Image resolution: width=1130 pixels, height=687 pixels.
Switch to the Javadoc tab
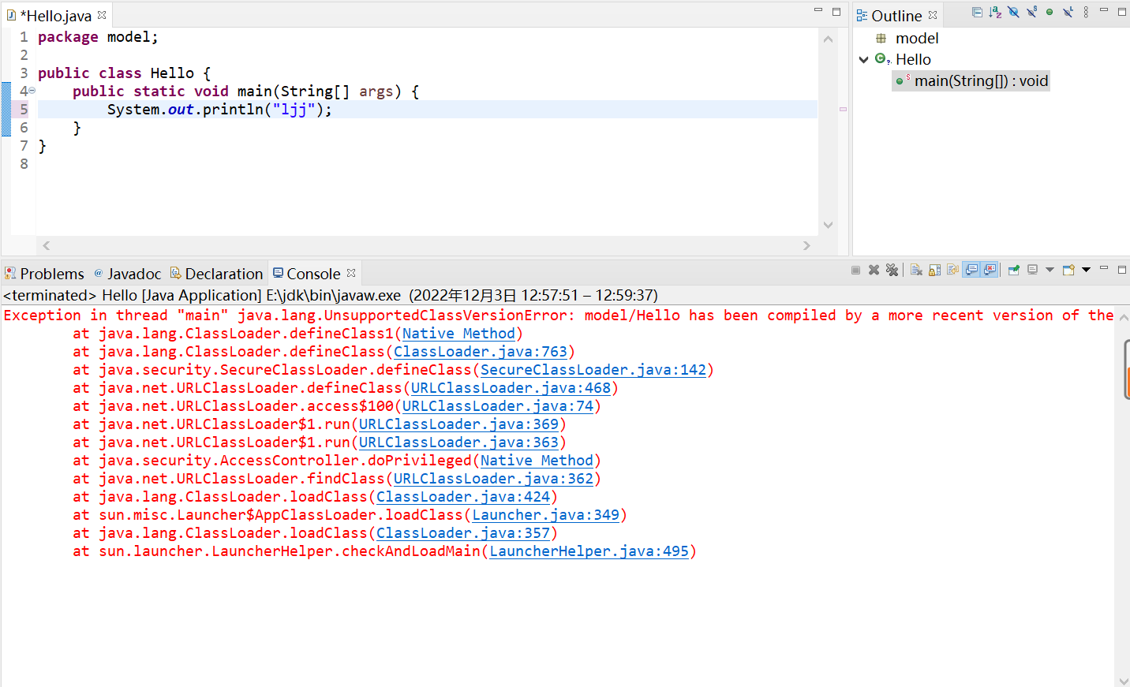tap(127, 273)
